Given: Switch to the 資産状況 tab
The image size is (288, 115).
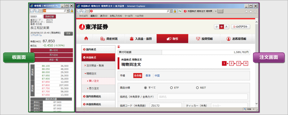Looking at the screenshot, I should tap(109, 38).
